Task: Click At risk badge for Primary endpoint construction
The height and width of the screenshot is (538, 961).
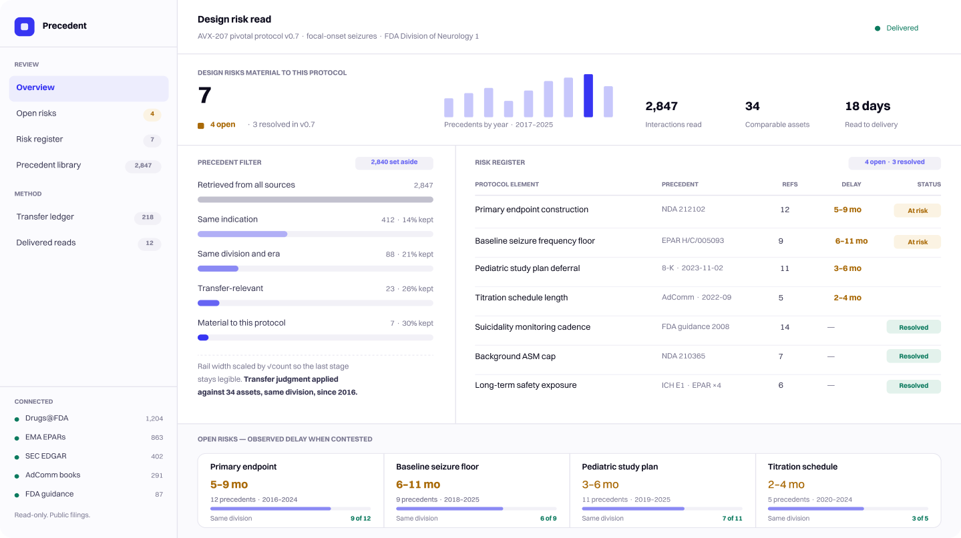Action: tap(918, 210)
